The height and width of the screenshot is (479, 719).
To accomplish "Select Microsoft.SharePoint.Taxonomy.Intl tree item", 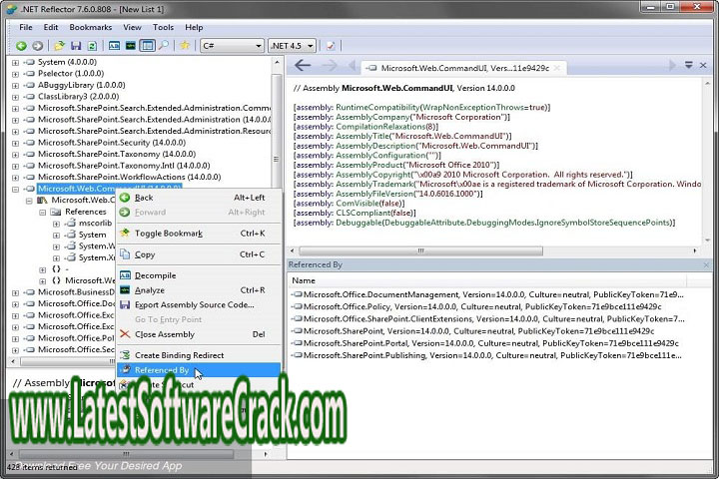I will 124,166.
